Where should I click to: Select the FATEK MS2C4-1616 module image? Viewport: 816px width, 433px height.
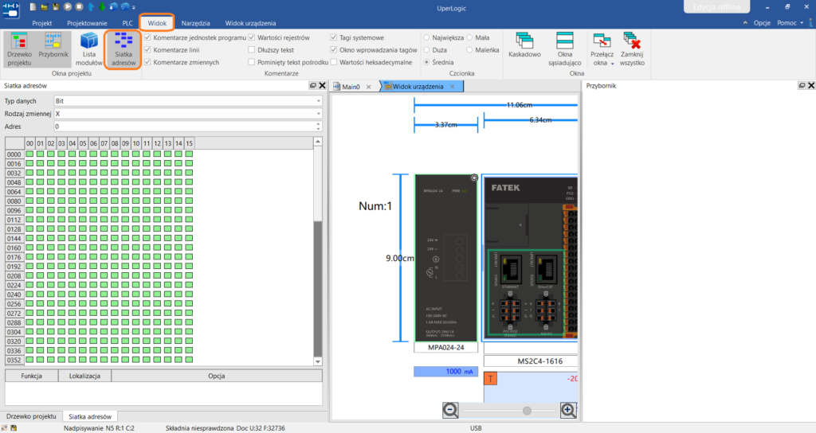(x=530, y=258)
